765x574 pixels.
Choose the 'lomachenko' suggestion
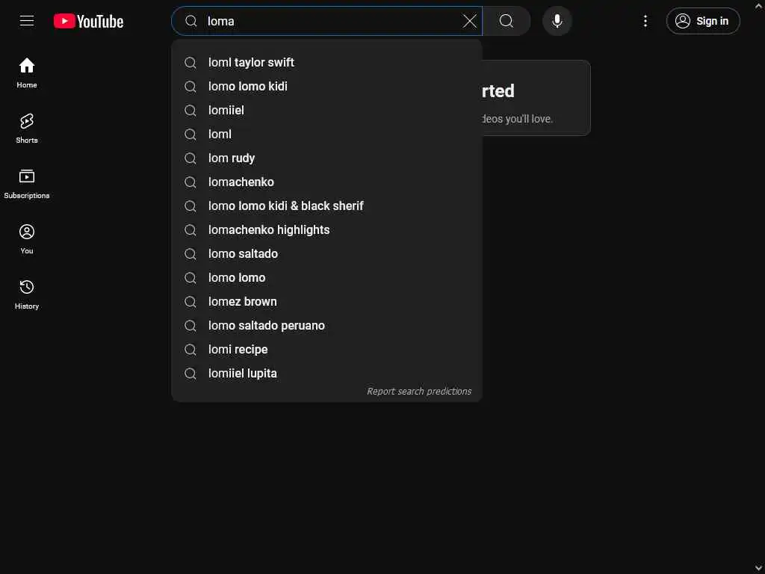[x=327, y=182]
